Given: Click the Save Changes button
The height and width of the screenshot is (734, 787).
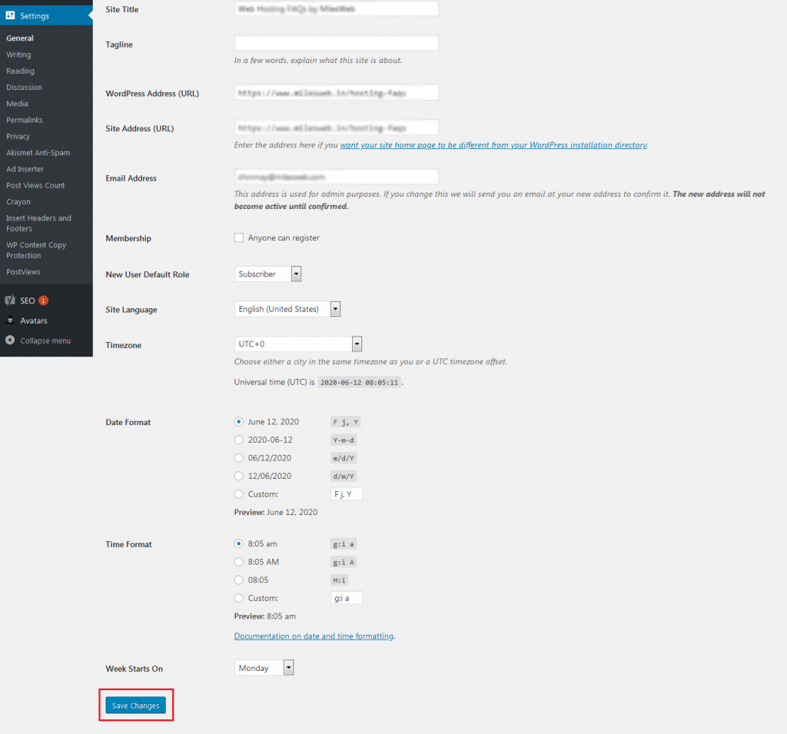Looking at the screenshot, I should click(135, 705).
